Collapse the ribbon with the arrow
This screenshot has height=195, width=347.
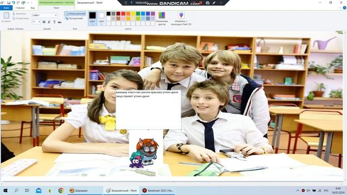(x=340, y=8)
